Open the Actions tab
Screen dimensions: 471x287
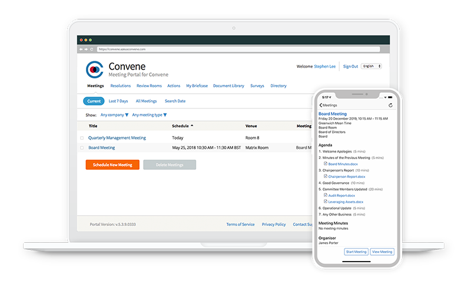pos(174,85)
